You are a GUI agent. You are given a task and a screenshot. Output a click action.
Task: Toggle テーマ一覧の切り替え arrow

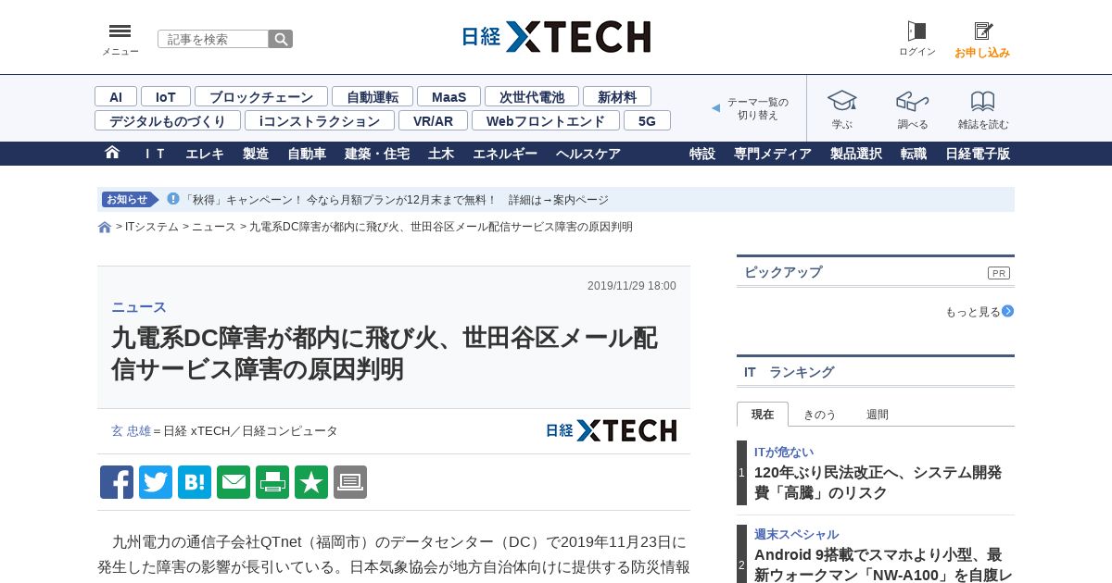[x=715, y=108]
